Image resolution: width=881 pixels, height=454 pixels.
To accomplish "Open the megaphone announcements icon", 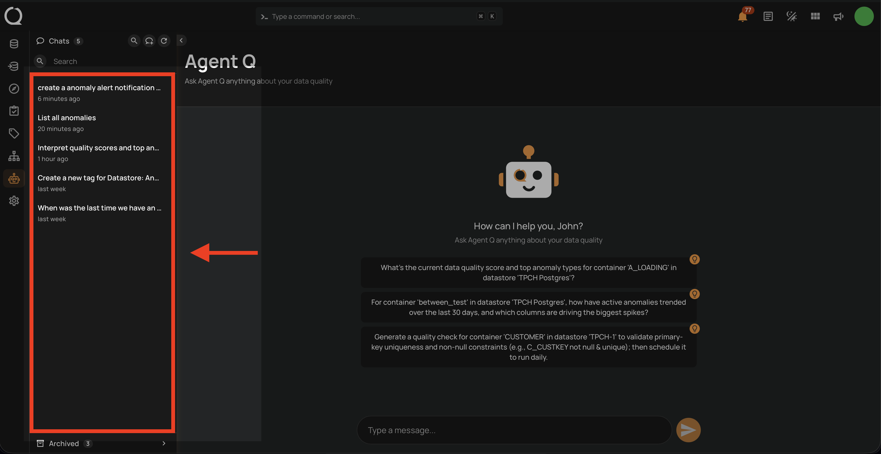I will pos(838,16).
